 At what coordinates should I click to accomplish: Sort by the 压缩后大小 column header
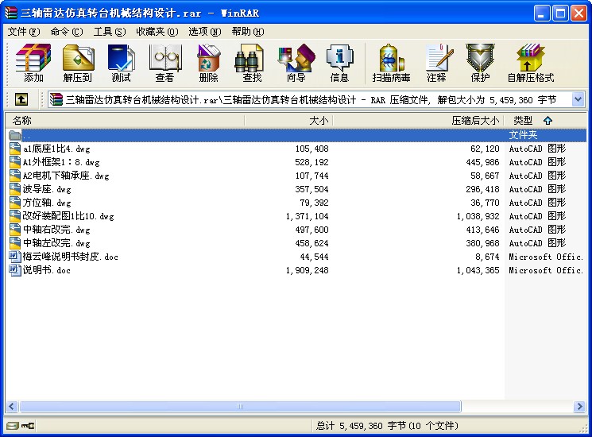coord(418,121)
